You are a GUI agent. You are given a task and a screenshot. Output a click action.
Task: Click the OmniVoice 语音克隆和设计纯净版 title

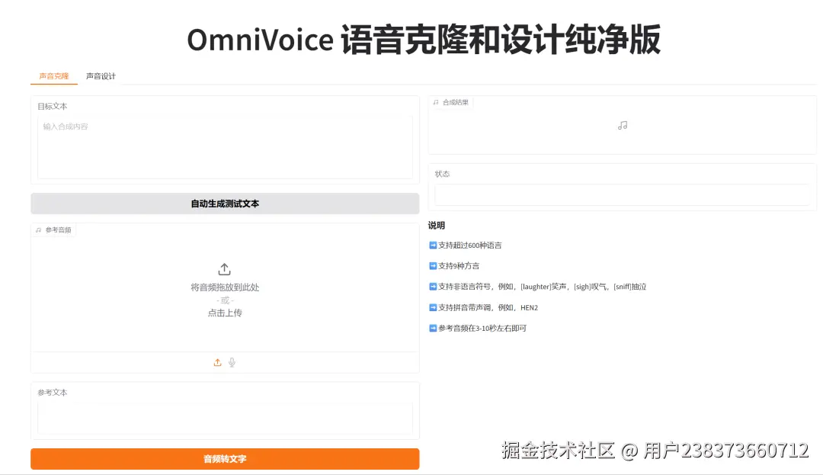[x=424, y=40]
